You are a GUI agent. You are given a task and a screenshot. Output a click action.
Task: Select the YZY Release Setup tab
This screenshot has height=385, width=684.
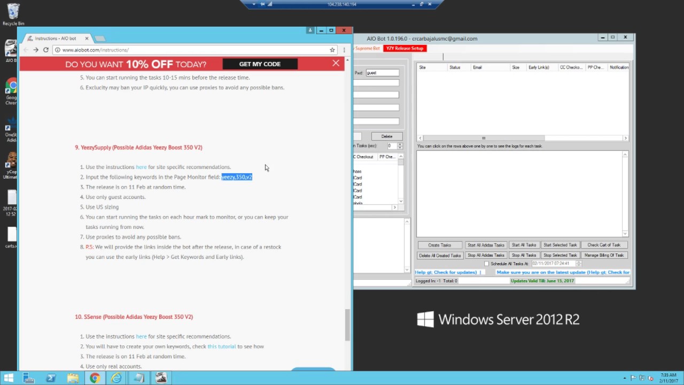[405, 48]
